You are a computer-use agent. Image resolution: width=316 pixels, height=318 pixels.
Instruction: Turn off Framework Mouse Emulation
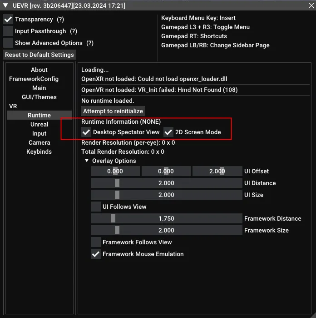(96, 254)
